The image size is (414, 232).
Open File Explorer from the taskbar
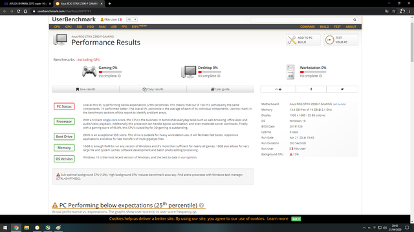[x=27, y=227]
